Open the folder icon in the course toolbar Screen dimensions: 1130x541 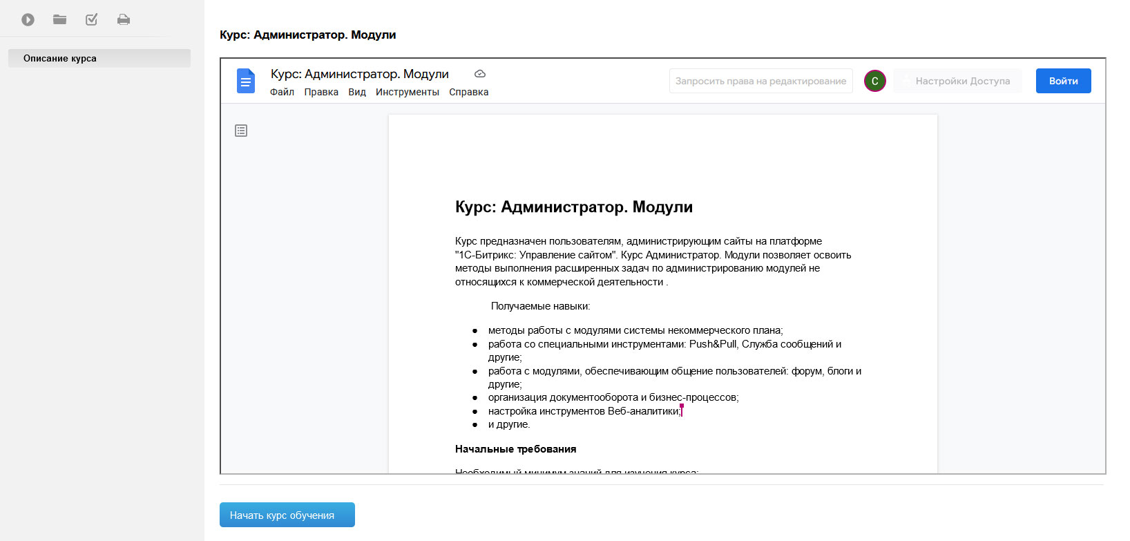[x=60, y=19]
